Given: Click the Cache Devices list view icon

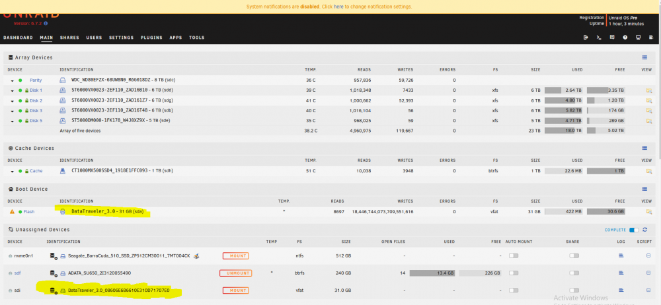Looking at the screenshot, I should click(644, 149).
